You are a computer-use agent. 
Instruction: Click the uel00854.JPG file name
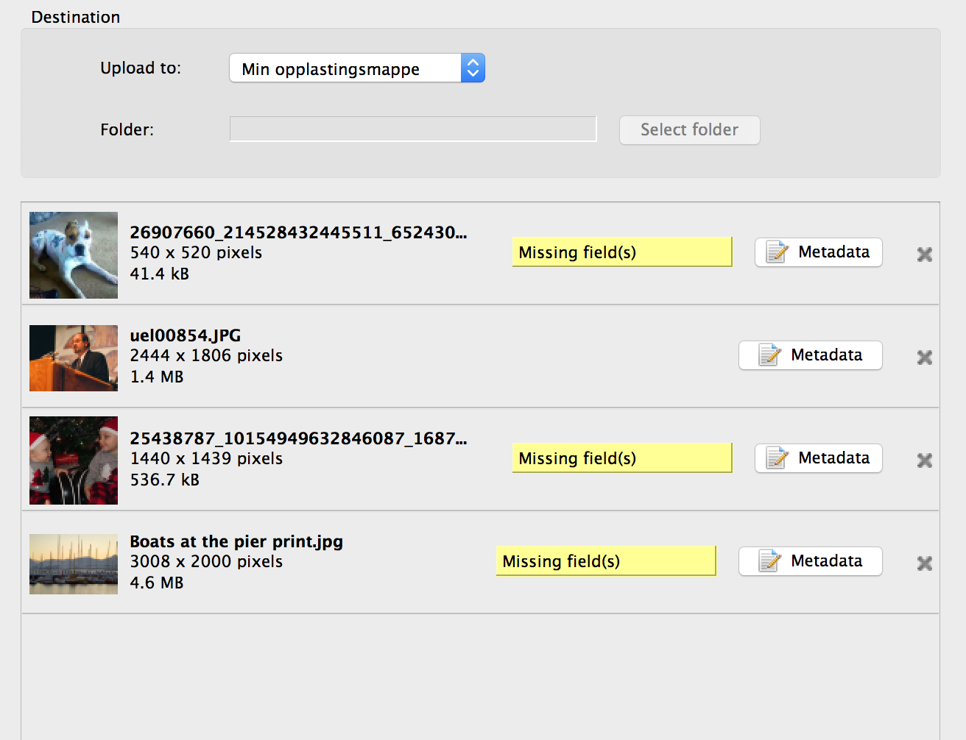click(x=186, y=335)
